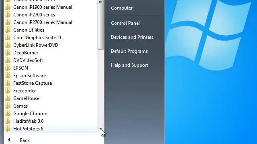Click the programs list scrollbar thumb
The width and height of the screenshot is (257, 144).
click(100, 24)
